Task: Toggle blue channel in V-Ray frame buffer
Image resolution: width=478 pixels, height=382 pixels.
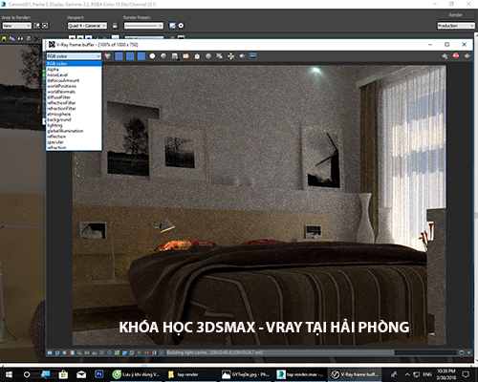Action: pyautogui.click(x=141, y=56)
